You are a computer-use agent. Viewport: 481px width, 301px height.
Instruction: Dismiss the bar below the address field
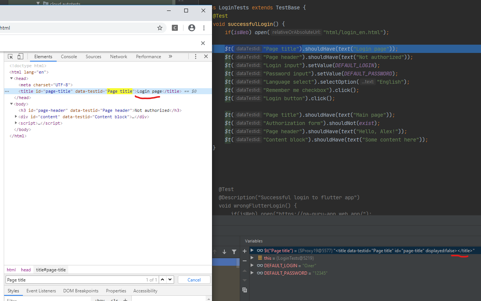pos(203,43)
